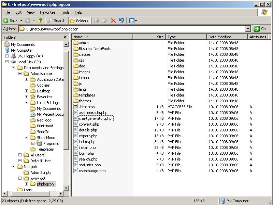273x205 pixels.
Task: Sort by Date Modified column header
Action: point(227,37)
